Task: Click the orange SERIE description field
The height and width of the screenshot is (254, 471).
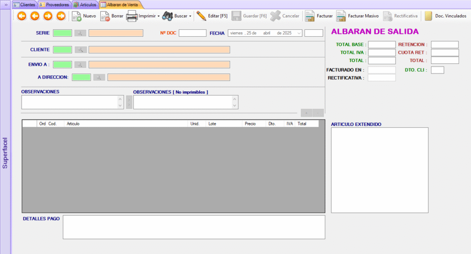Action: pos(116,33)
